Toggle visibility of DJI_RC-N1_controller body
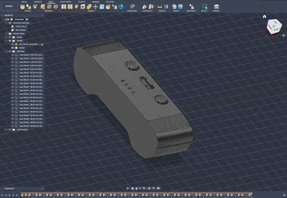Viewport: 287px width, 198px height. pyautogui.click(x=13, y=44)
